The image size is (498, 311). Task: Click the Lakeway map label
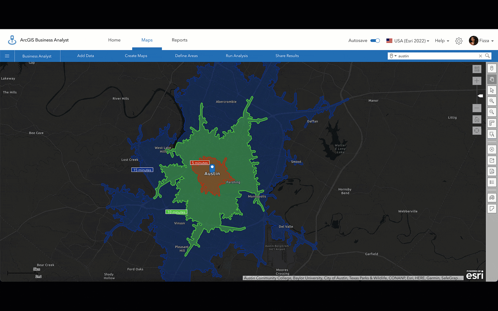[x=8, y=78]
